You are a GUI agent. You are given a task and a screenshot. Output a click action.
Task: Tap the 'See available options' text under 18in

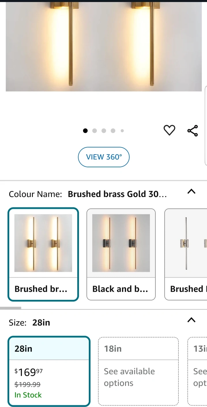click(129, 377)
